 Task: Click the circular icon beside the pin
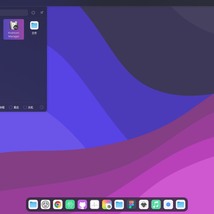pyautogui.click(x=33, y=13)
